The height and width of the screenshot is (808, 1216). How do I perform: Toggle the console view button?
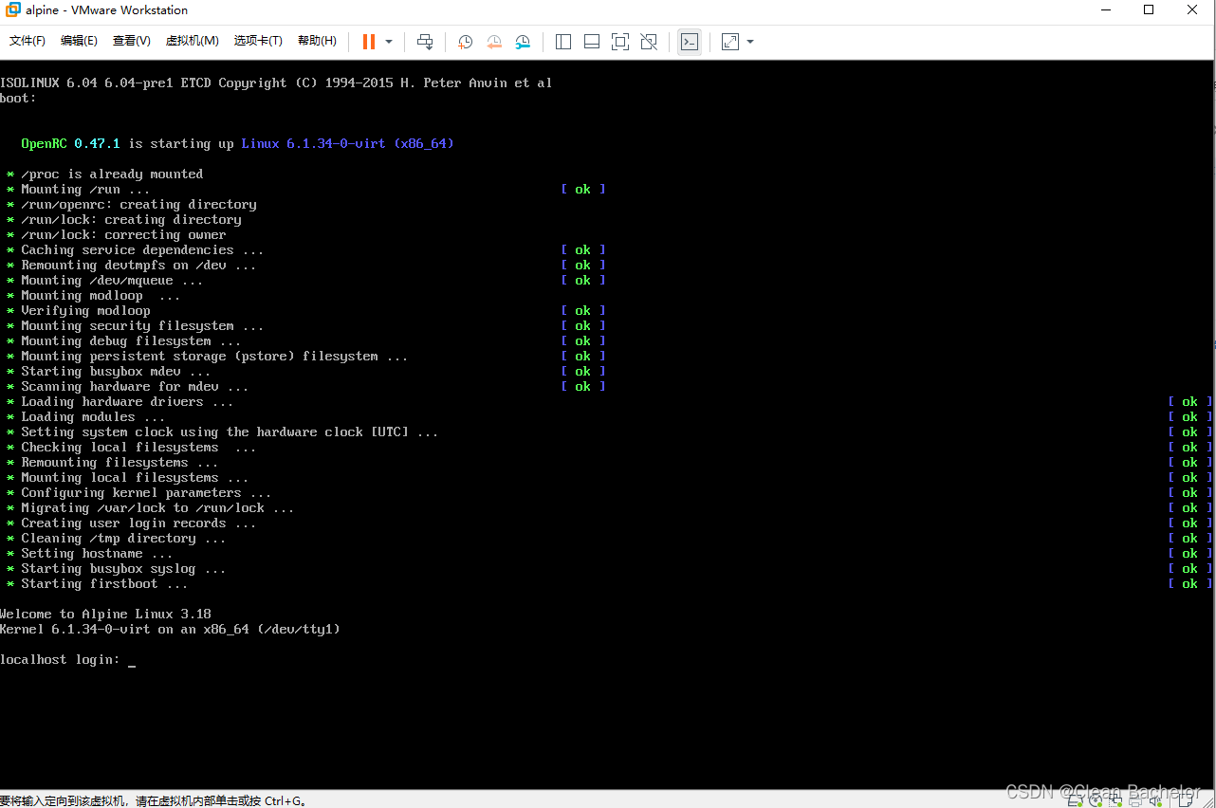[x=690, y=42]
